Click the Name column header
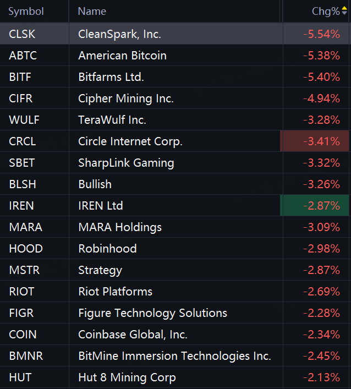Screen dimensions: 351x389 pos(92,11)
